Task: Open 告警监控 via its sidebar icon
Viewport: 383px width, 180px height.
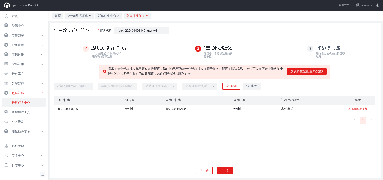Action: click(6, 83)
